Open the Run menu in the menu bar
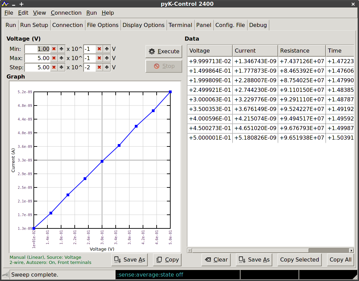 coord(91,13)
